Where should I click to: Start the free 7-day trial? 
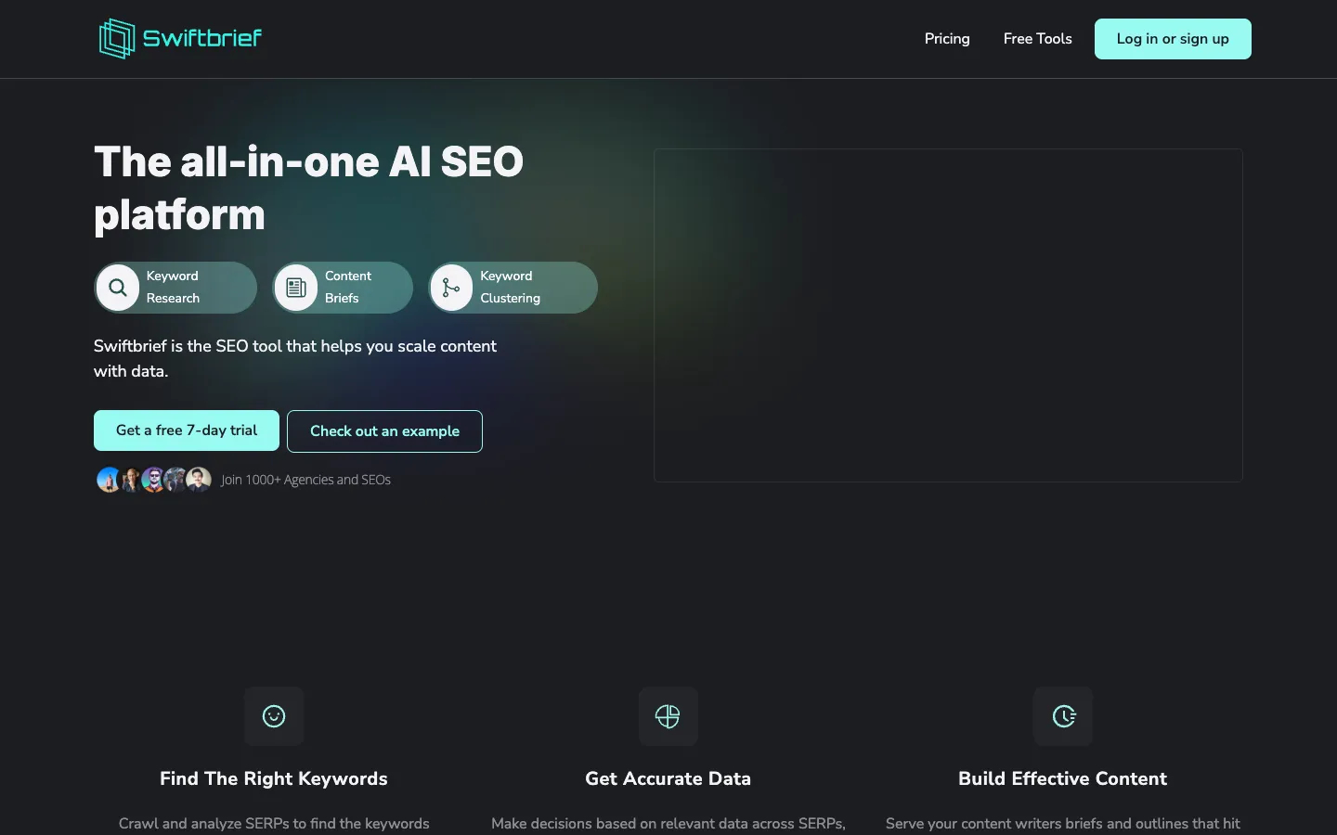click(x=187, y=430)
